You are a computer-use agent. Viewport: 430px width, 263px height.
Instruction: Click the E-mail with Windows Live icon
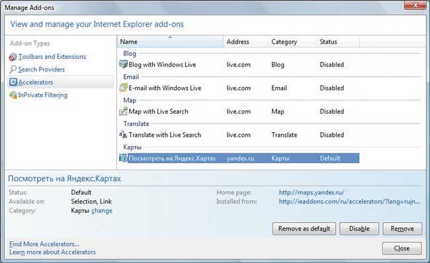coord(124,88)
